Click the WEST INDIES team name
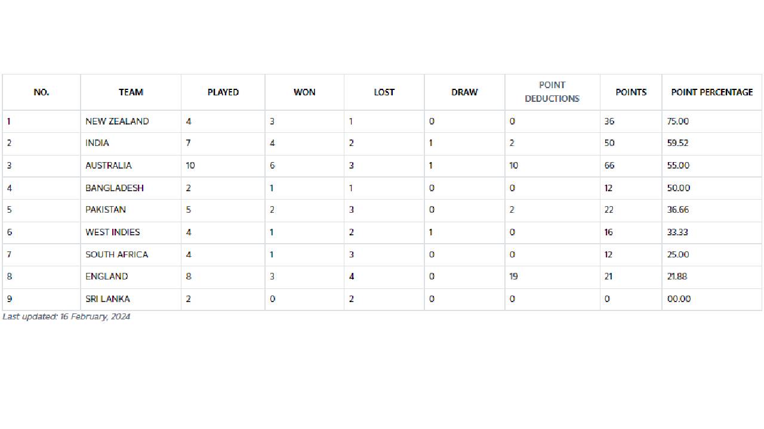 [x=113, y=232]
